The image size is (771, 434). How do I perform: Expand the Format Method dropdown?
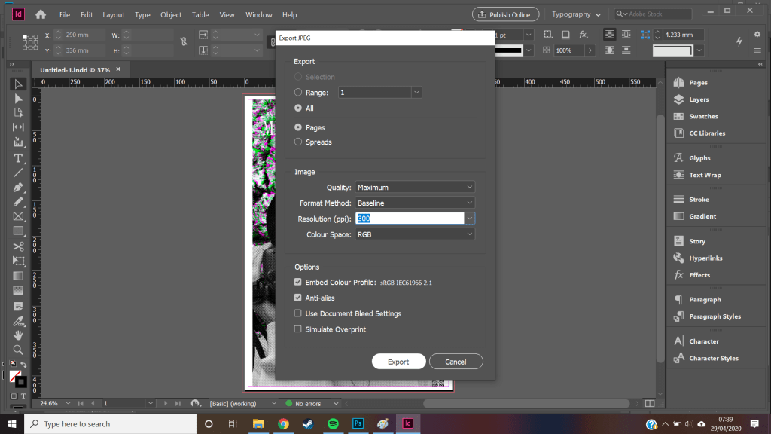tap(415, 203)
